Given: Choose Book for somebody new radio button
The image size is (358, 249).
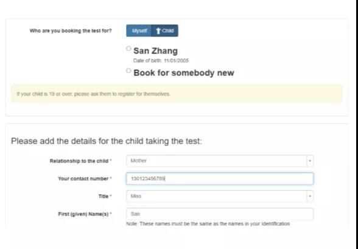Looking at the screenshot, I should pos(129,71).
